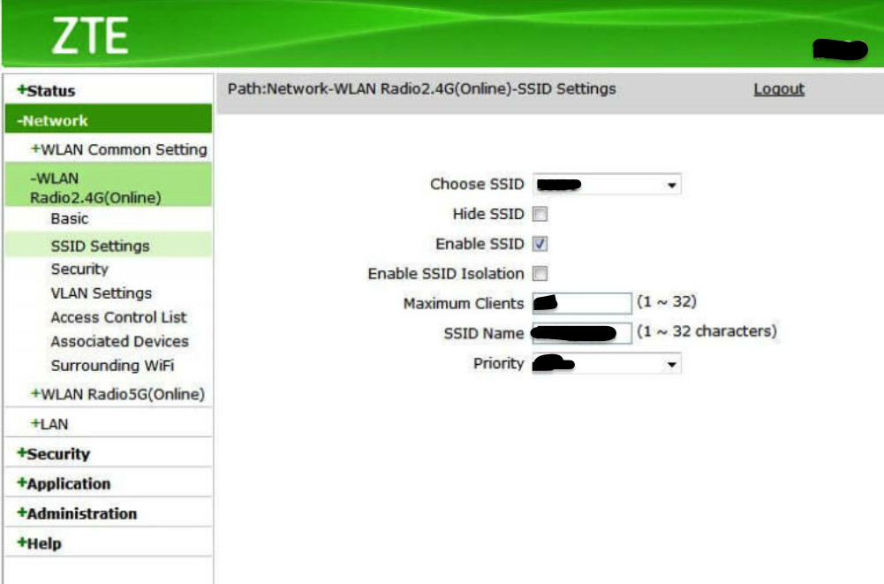Expand the Administration section

(x=77, y=513)
